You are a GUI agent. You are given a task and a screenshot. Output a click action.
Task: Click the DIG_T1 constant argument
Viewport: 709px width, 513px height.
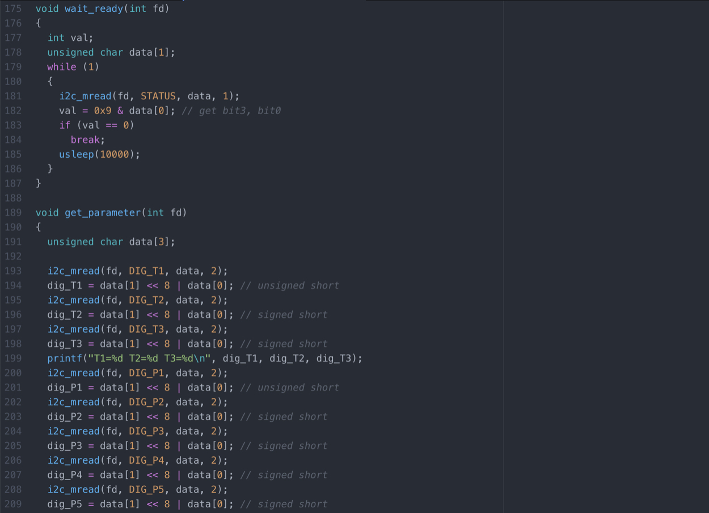coord(146,271)
